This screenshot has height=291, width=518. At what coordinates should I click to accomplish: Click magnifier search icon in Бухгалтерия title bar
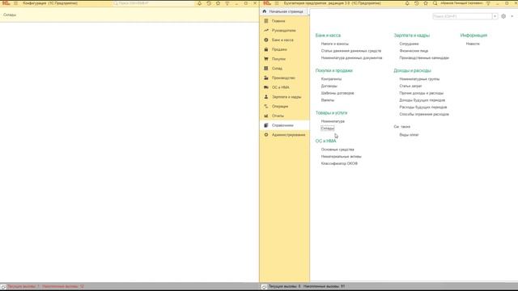click(435, 3)
